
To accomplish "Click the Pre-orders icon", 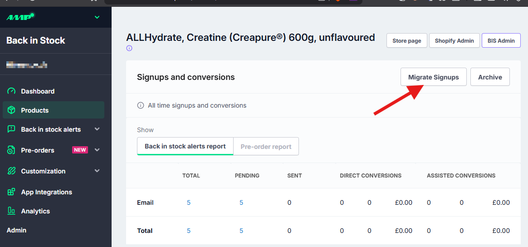I will [x=11, y=150].
